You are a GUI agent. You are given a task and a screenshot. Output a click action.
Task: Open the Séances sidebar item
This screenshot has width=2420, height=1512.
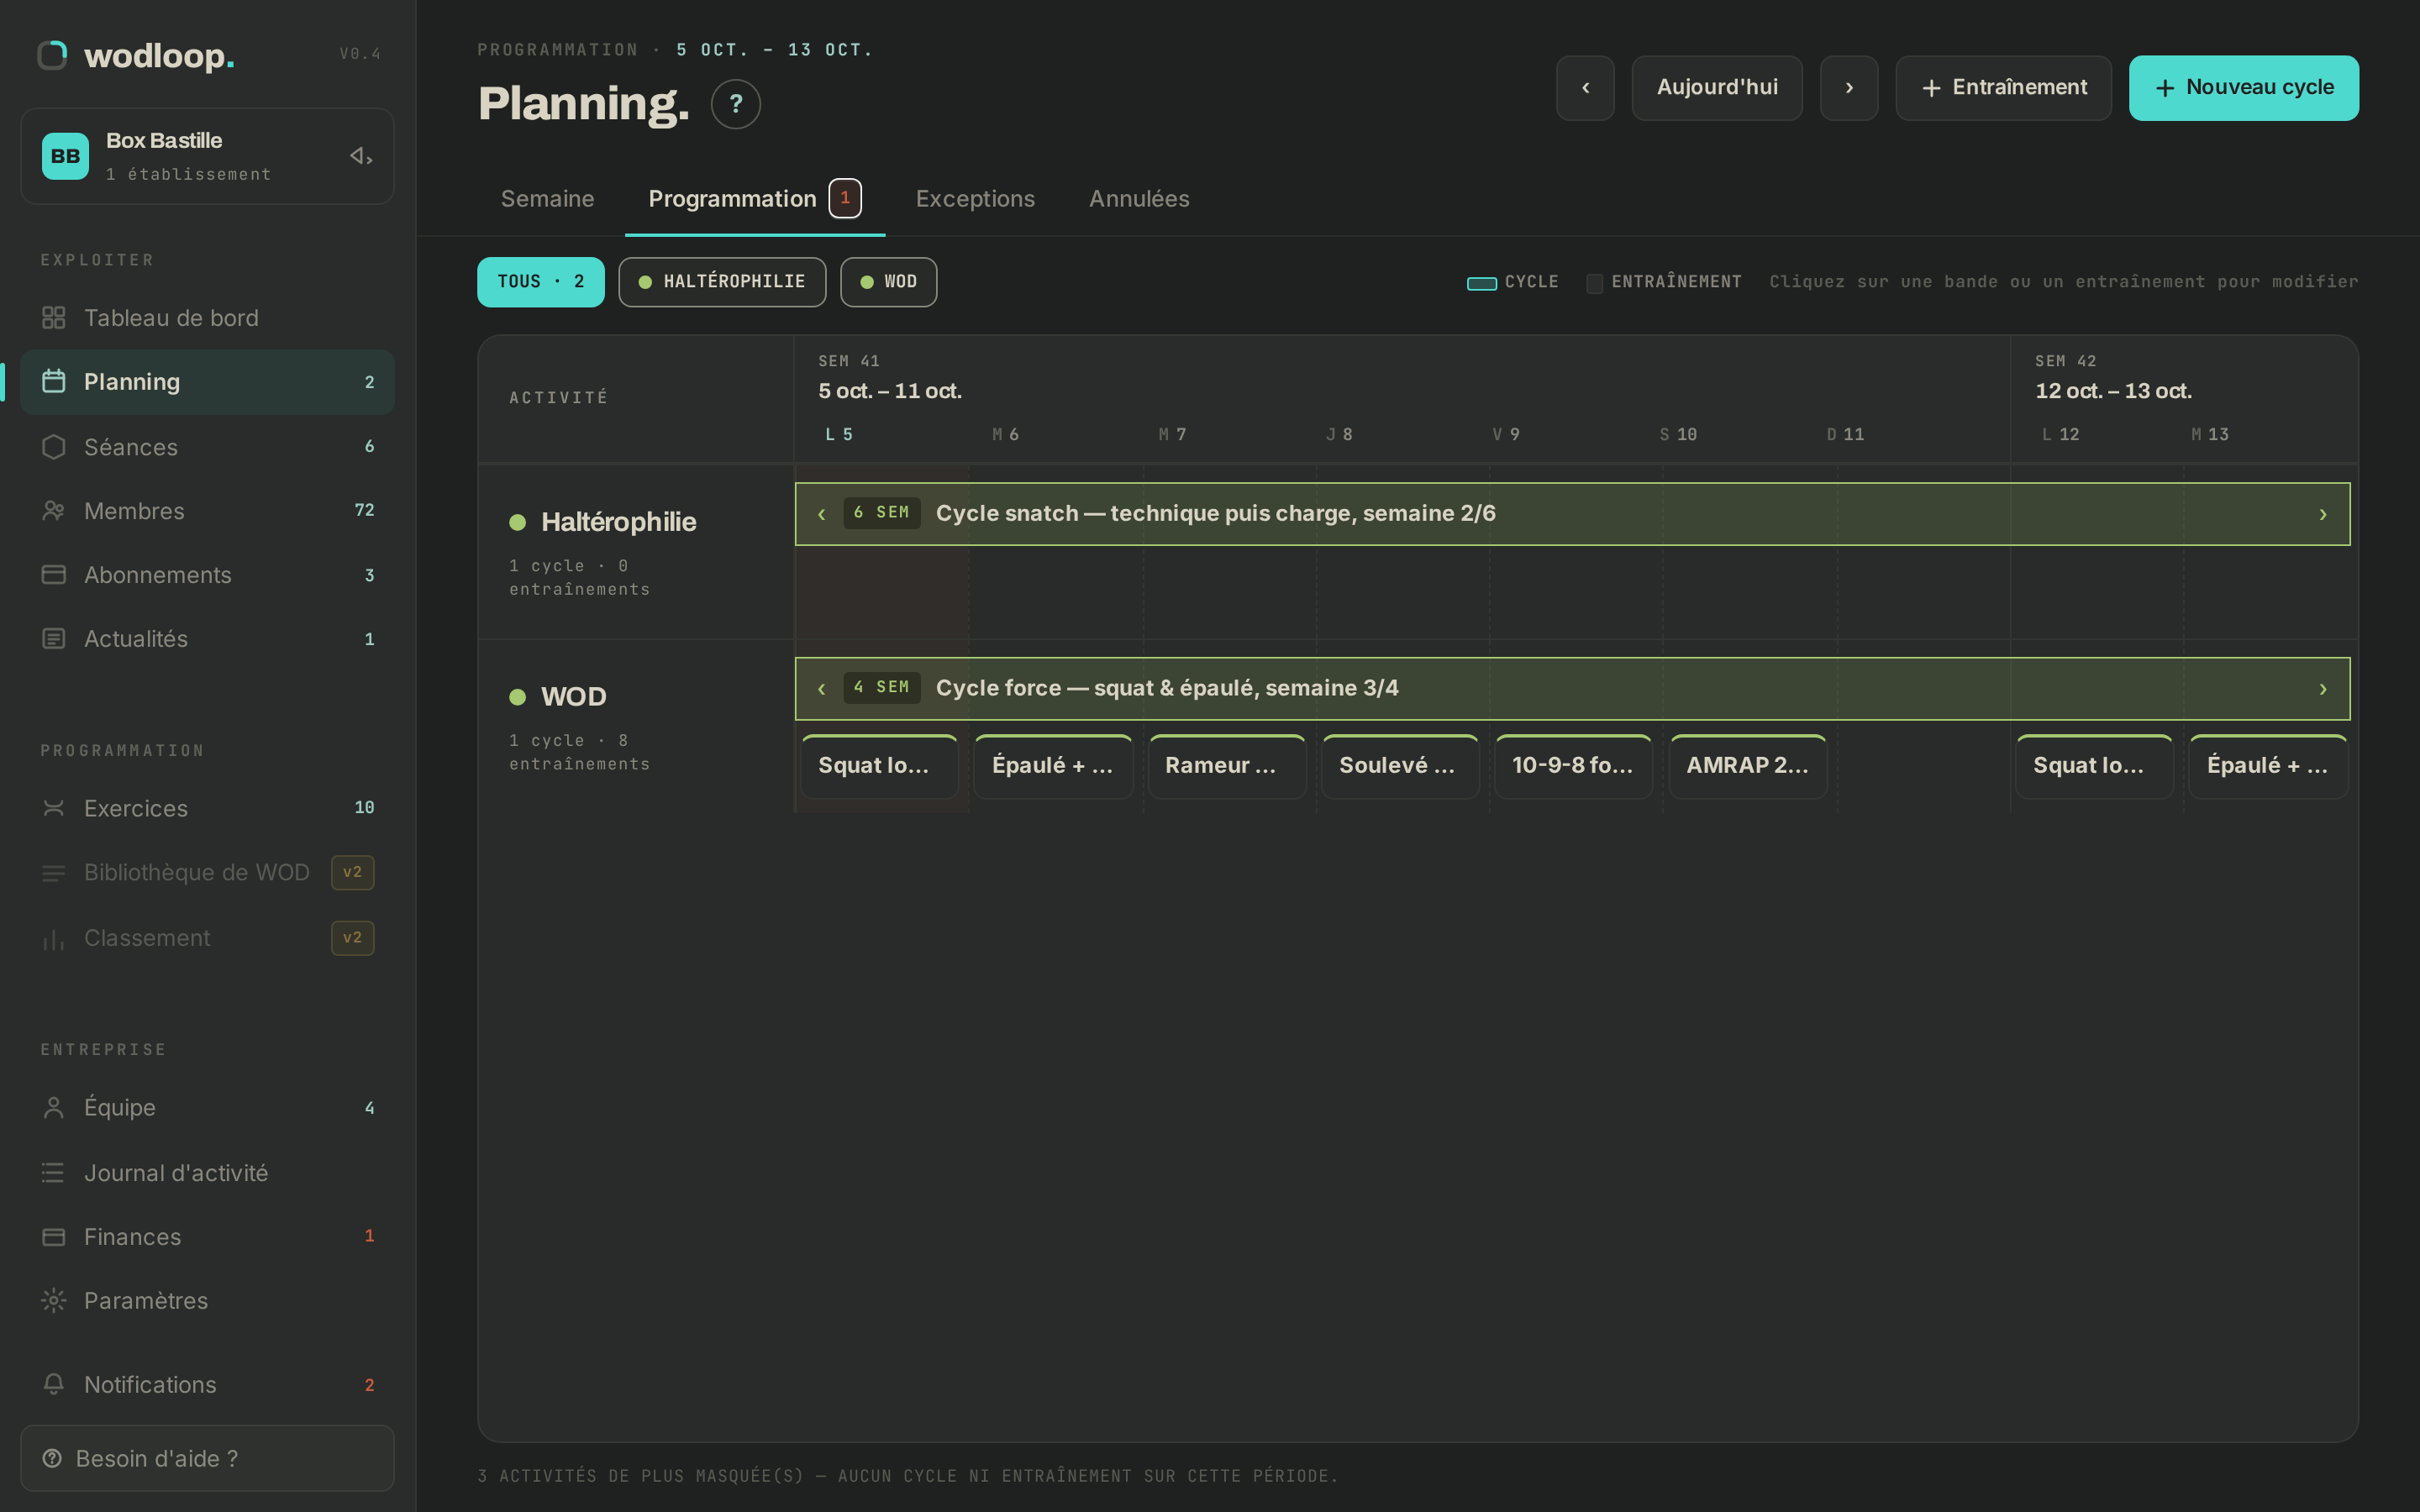tap(207, 447)
